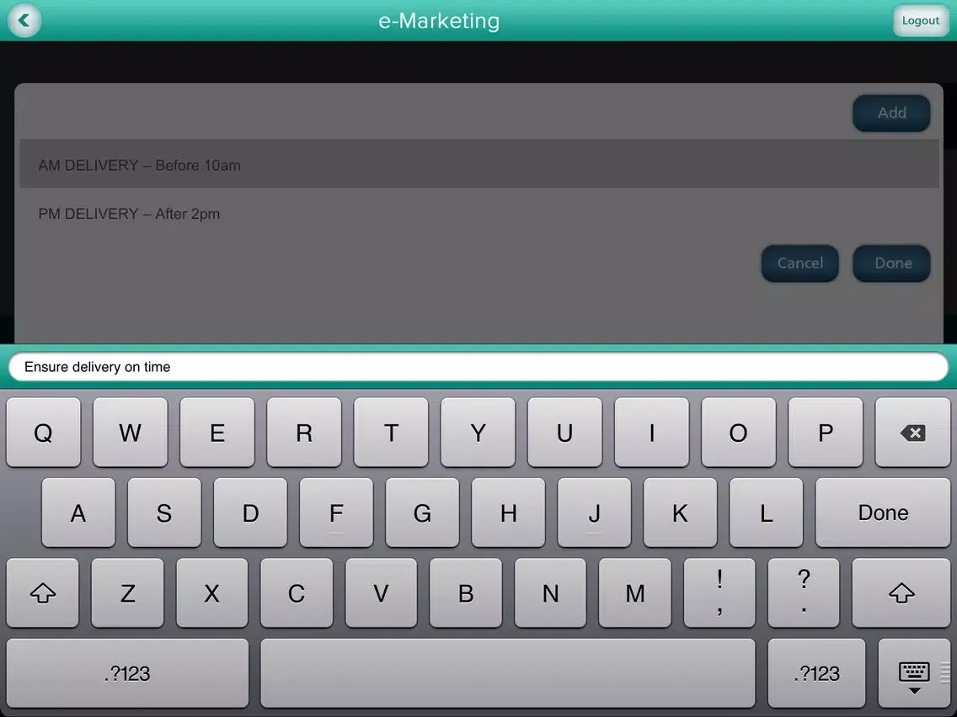Screen dimensions: 957x717
Task: Tap the A key
Action: point(78,513)
